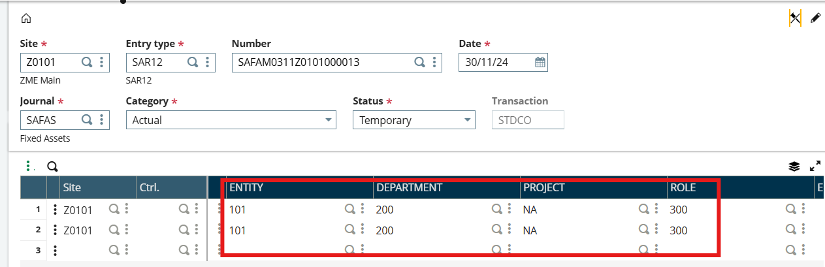Click the Site column header in grid
This screenshot has height=267, width=825.
click(98, 187)
